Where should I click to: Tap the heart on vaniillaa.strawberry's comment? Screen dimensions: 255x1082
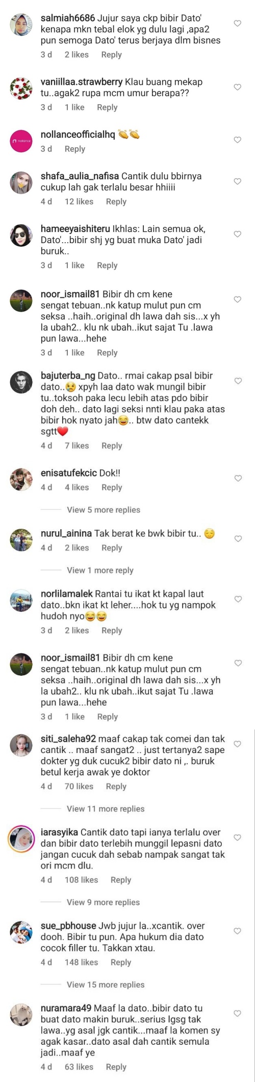coord(237,87)
